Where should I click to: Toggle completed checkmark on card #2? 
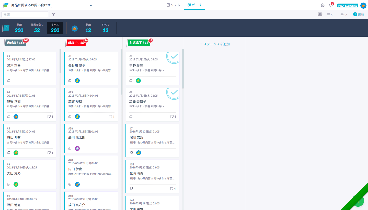pyautogui.click(x=174, y=93)
